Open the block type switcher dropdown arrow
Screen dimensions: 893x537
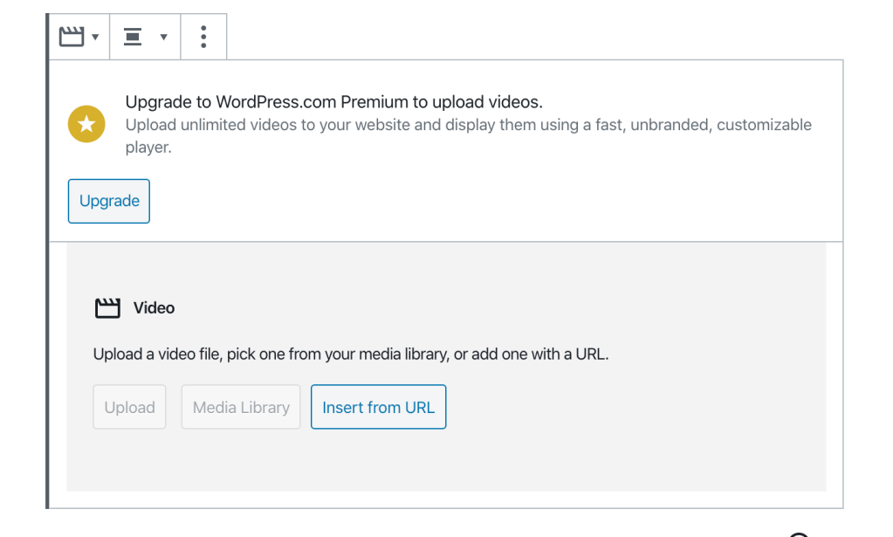(94, 38)
